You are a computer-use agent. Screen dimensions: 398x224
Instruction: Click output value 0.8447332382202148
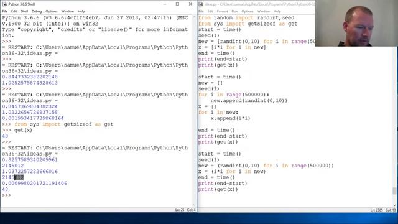coord(30,77)
